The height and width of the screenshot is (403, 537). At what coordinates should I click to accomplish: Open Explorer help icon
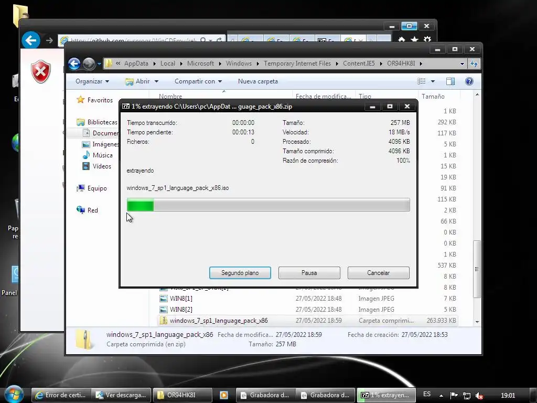(469, 81)
